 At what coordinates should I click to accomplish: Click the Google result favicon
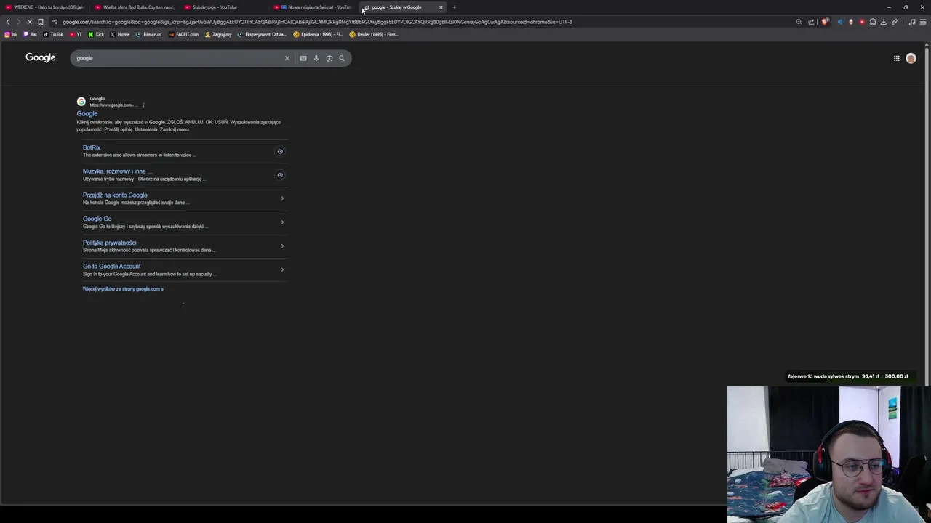click(81, 102)
